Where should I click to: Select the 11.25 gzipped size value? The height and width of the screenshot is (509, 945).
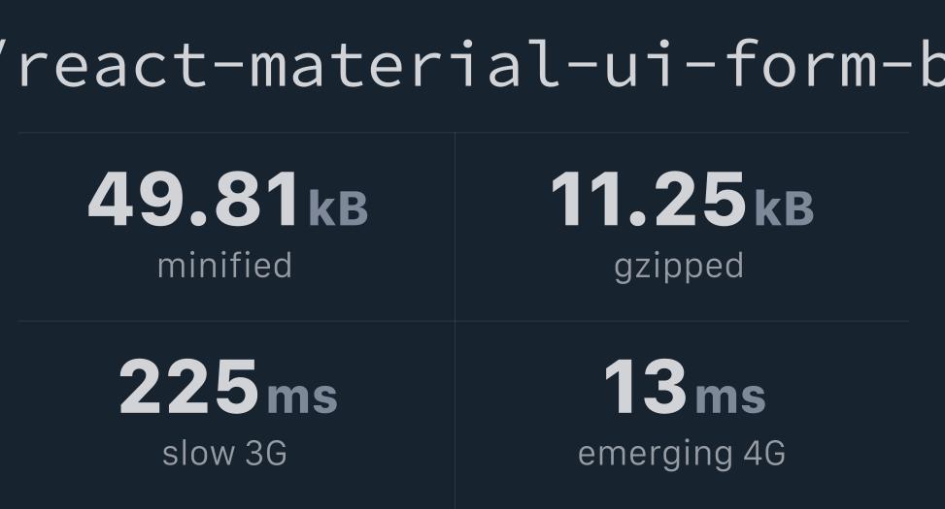point(649,199)
